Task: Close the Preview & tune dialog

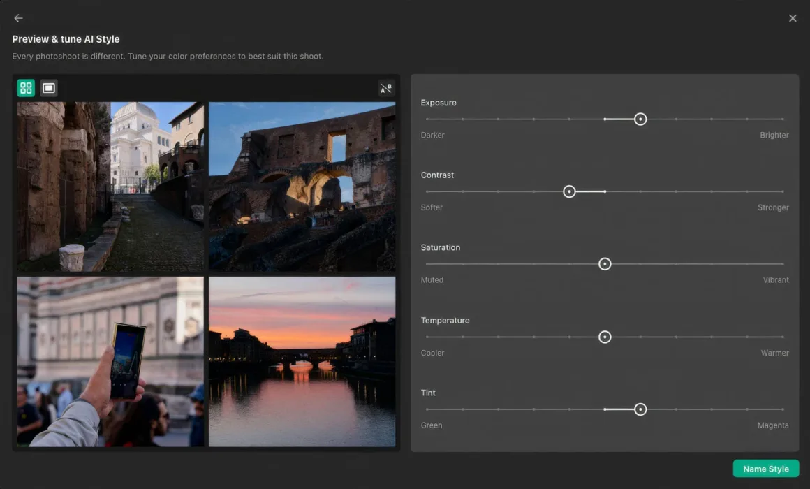Action: click(x=793, y=18)
